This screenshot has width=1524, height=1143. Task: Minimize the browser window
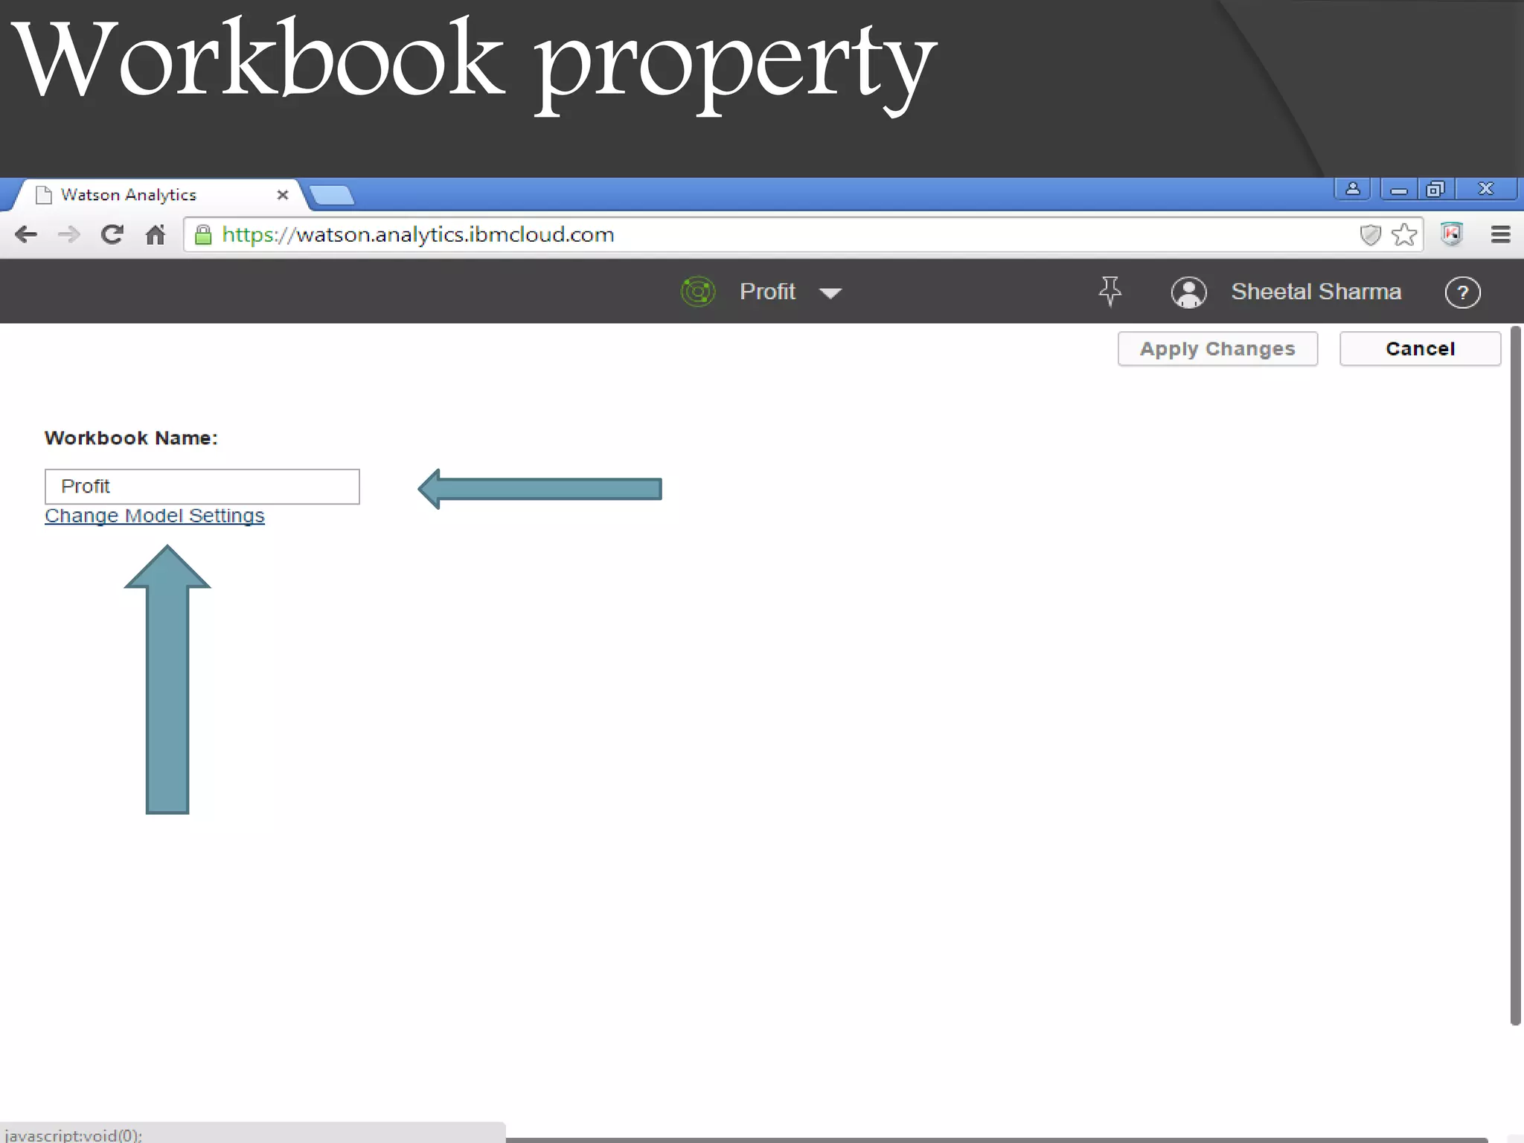1398,189
